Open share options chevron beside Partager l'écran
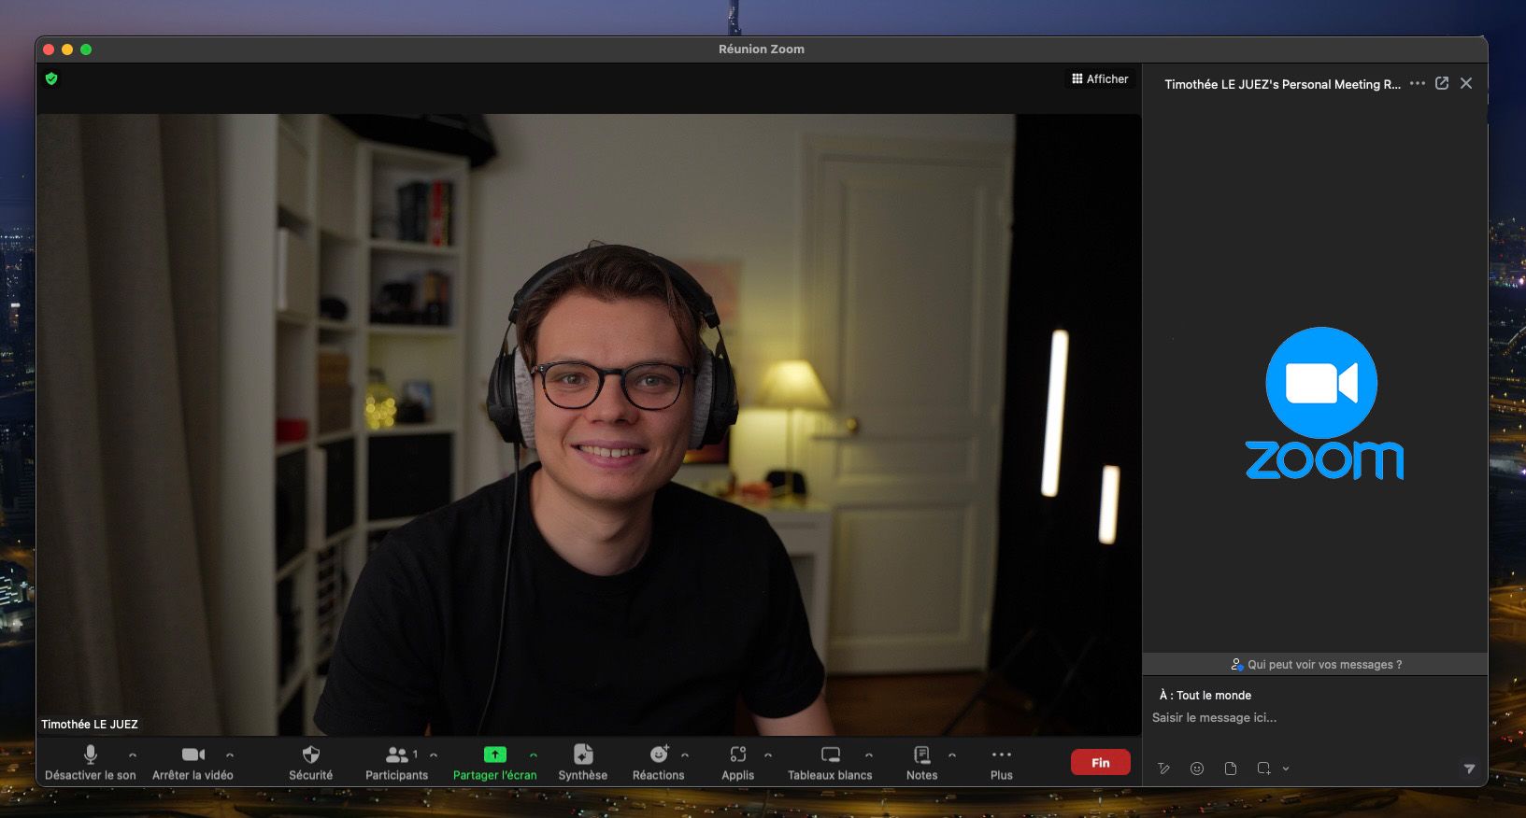 click(534, 755)
